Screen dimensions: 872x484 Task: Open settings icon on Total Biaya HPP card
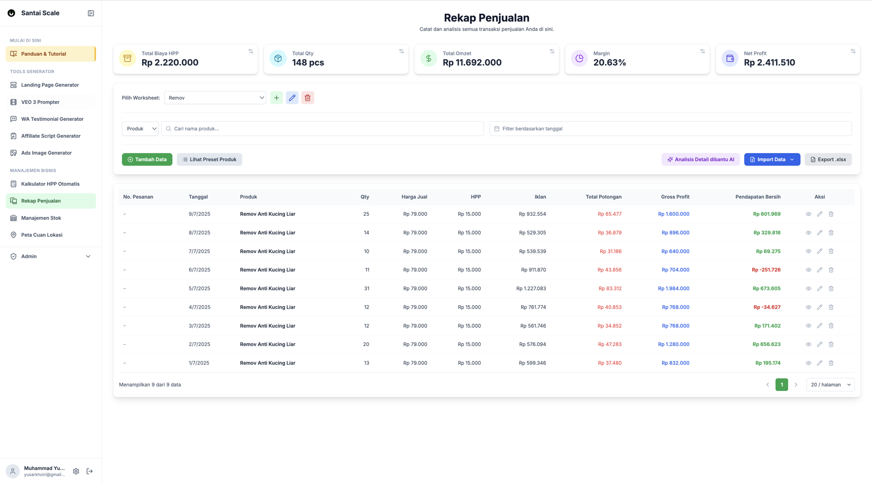coord(250,51)
